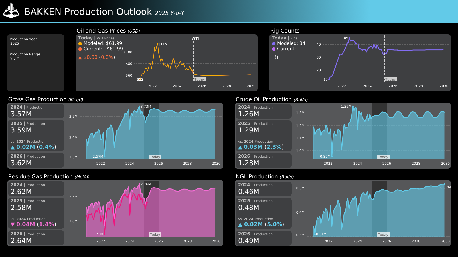The image size is (458, 257).
Task: Click the Gross Gas Production section title
Action: pos(46,99)
